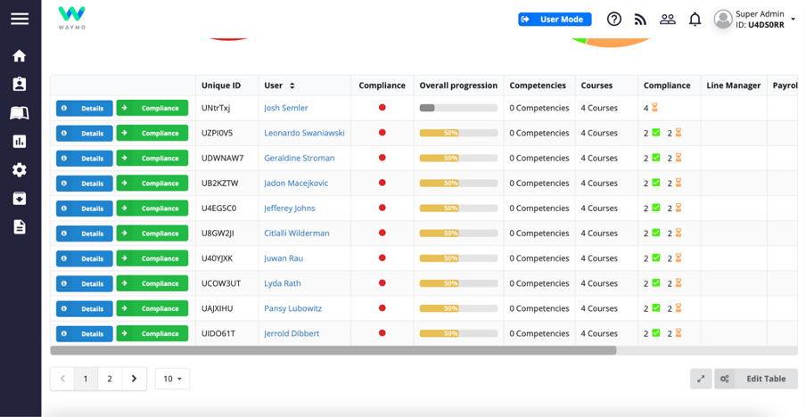Open Compliance for Geraldine Stroman
This screenshot has height=417, width=806.
152,159
